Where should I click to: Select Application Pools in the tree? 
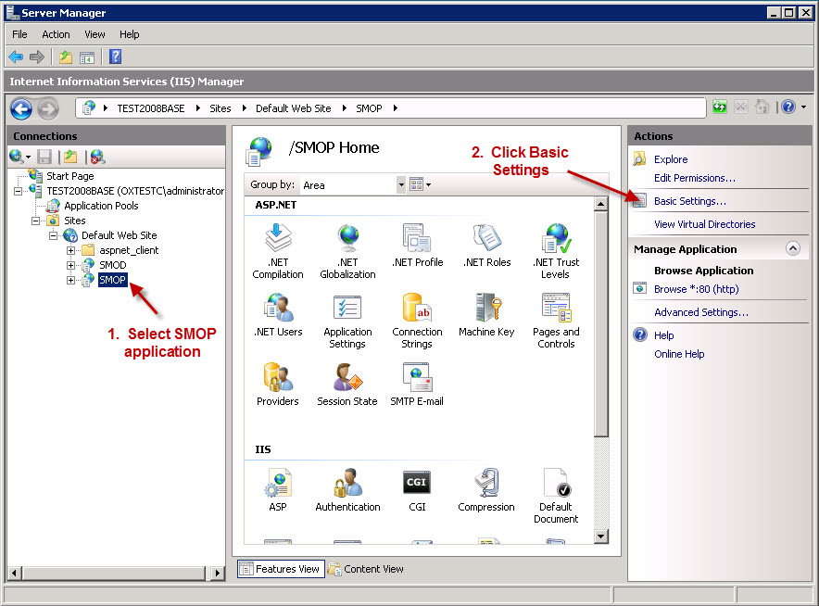point(101,206)
